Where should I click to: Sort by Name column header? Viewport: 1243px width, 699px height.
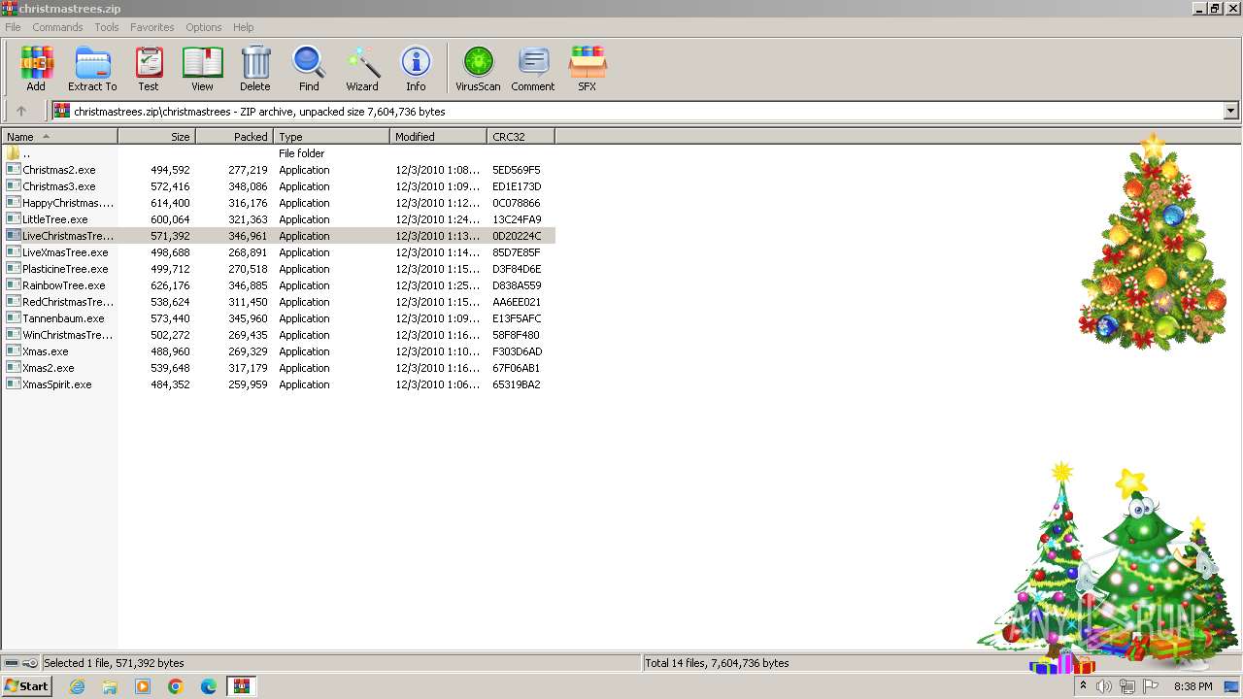coord(59,137)
